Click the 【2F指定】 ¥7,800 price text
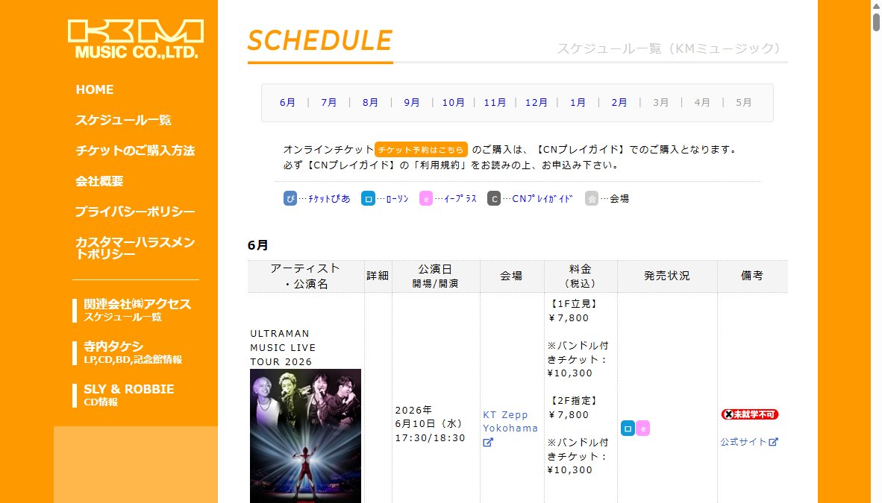Image resolution: width=882 pixels, height=503 pixels. tap(573, 408)
